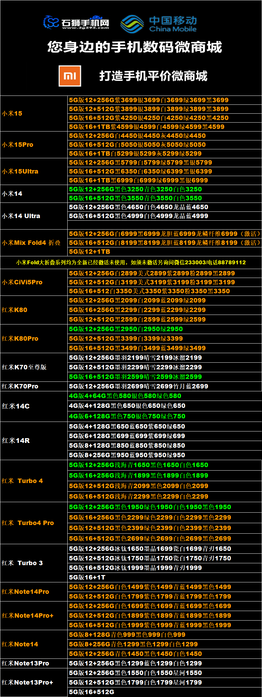
Task: Click the 红米Note13Pro model name cell
Action: (34, 663)
